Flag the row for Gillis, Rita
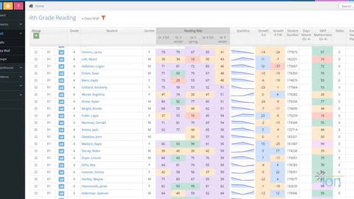The width and height of the screenshot is (354, 199). [49, 165]
